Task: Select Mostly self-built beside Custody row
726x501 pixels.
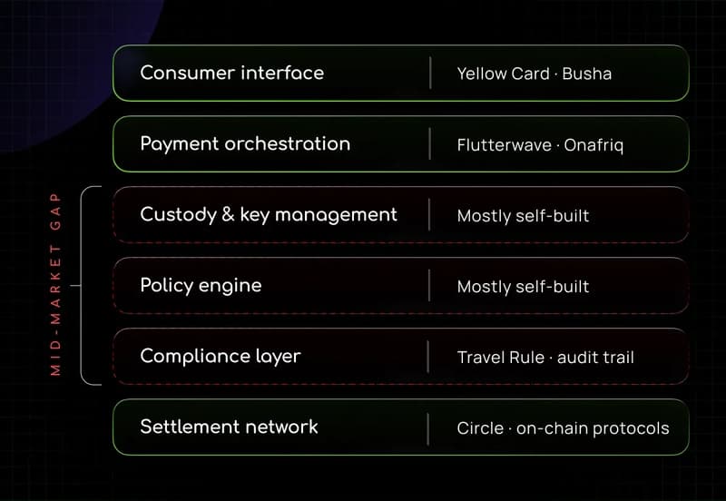Action: click(524, 216)
